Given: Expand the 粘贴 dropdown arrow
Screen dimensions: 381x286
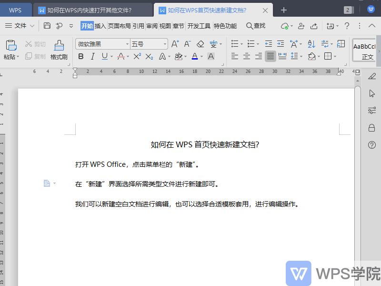Looking at the screenshot, I should 18,57.
